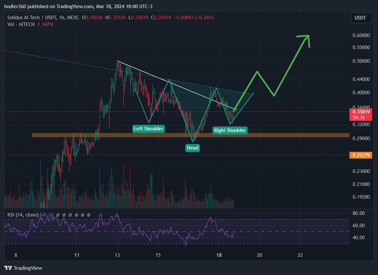Click the volume value 1.147 K
Image resolution: width=378 pixels, height=275 pixels.
point(45,24)
